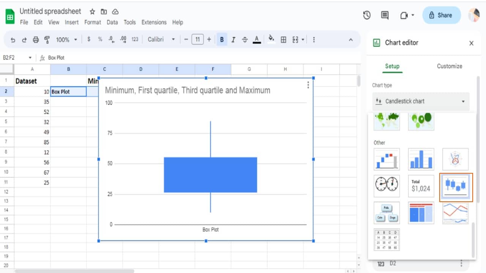Toggle bold formatting off
The height and width of the screenshot is (273, 486).
(221, 39)
